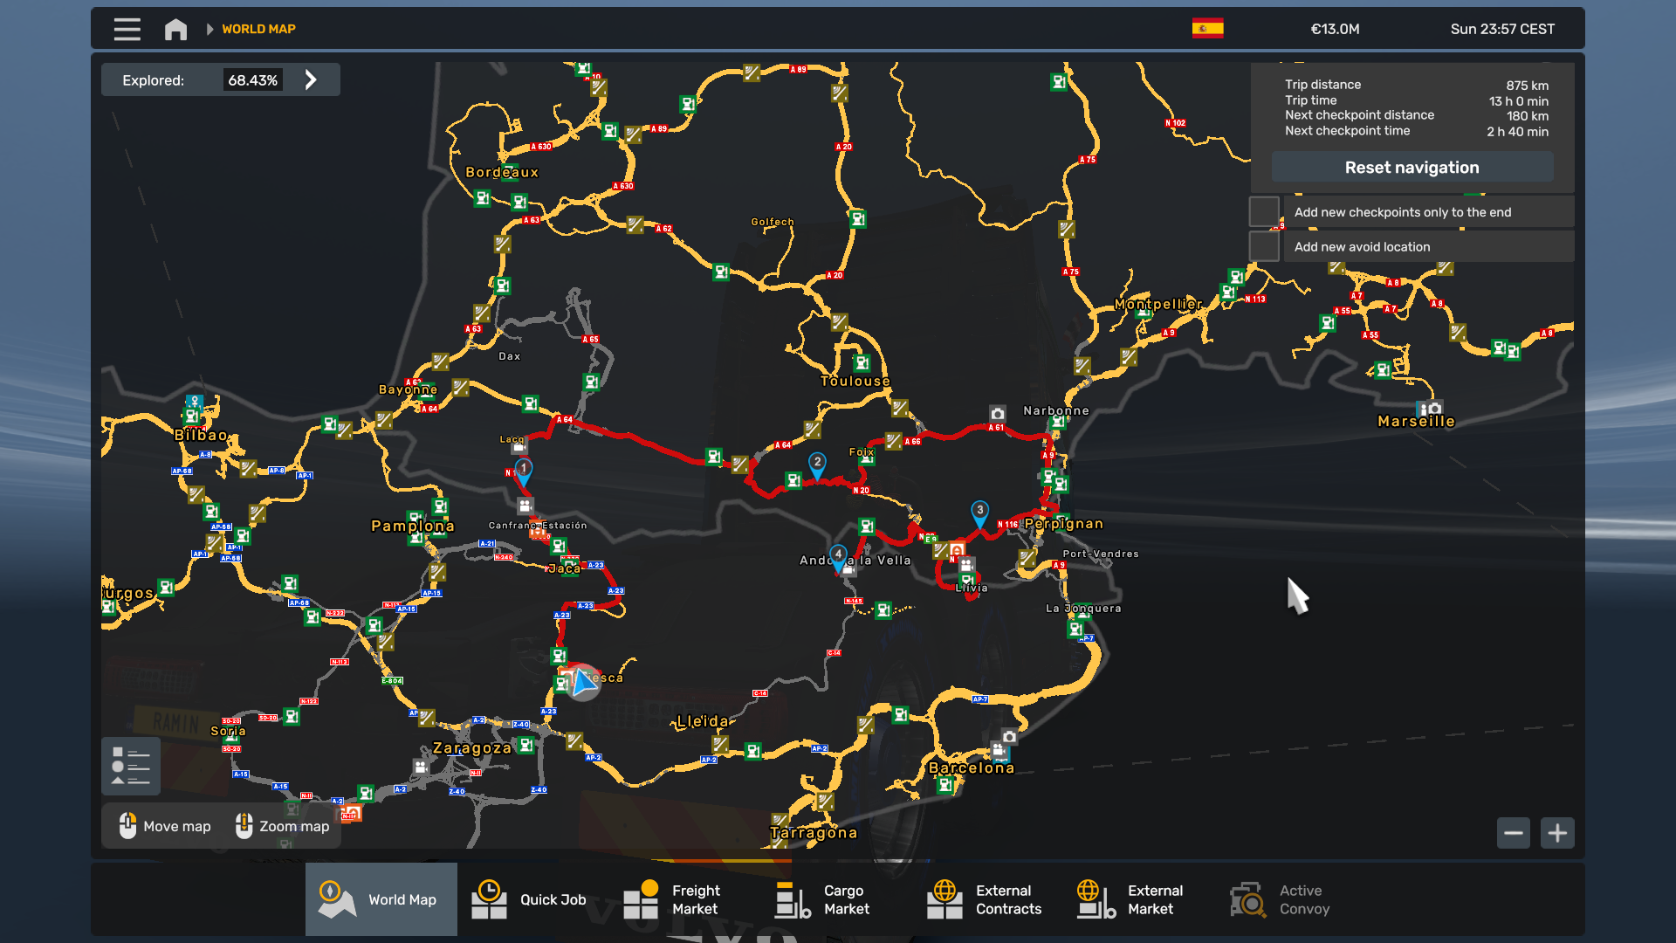
Task: Click player truck position arrow near Huesca
Action: [x=583, y=682]
